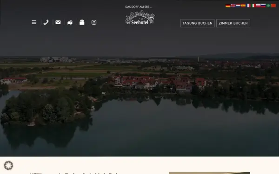The width and height of the screenshot is (279, 174).
Task: Choose the Chinese flag language
Action: tap(273, 6)
